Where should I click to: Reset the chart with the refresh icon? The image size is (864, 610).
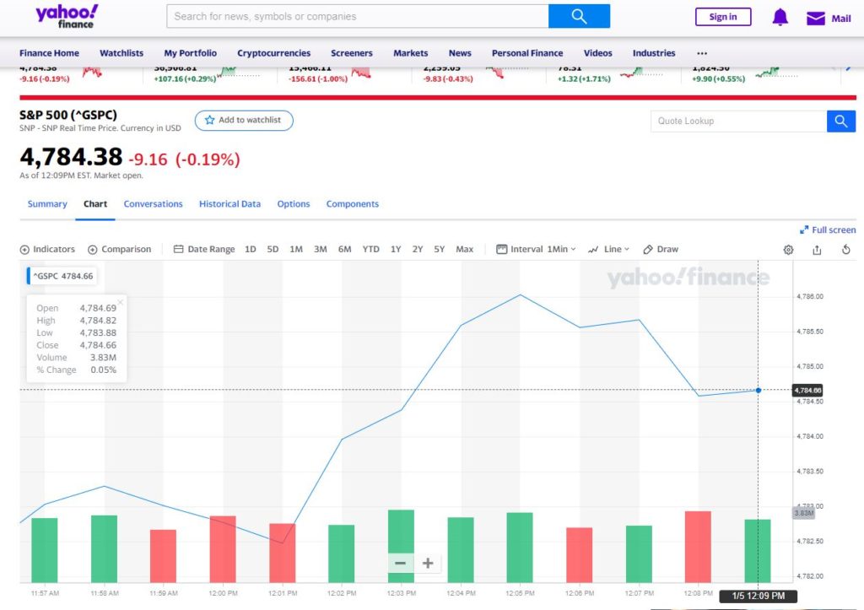[x=845, y=250]
